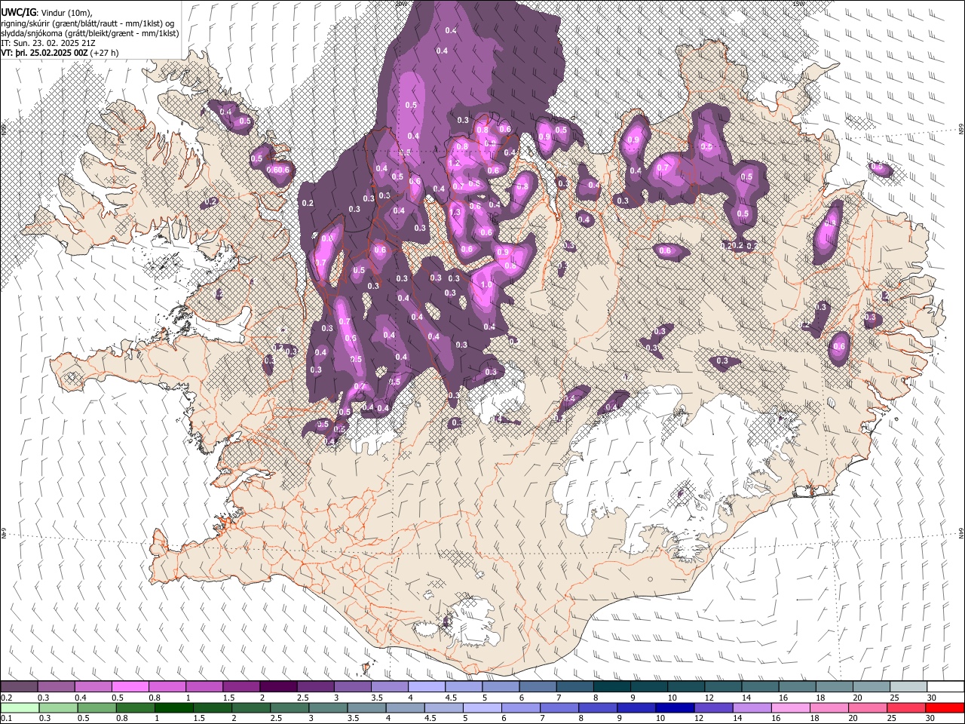This screenshot has width=965, height=724.
Task: Click the 'VT: þri. 25.02.2025 00Z' valid time
Action: coord(45,53)
